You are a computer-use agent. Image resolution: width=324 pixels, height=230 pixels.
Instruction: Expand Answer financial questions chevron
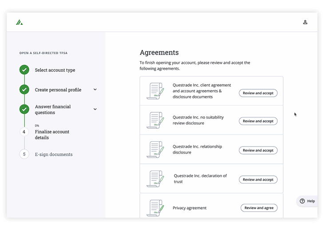coord(95,109)
